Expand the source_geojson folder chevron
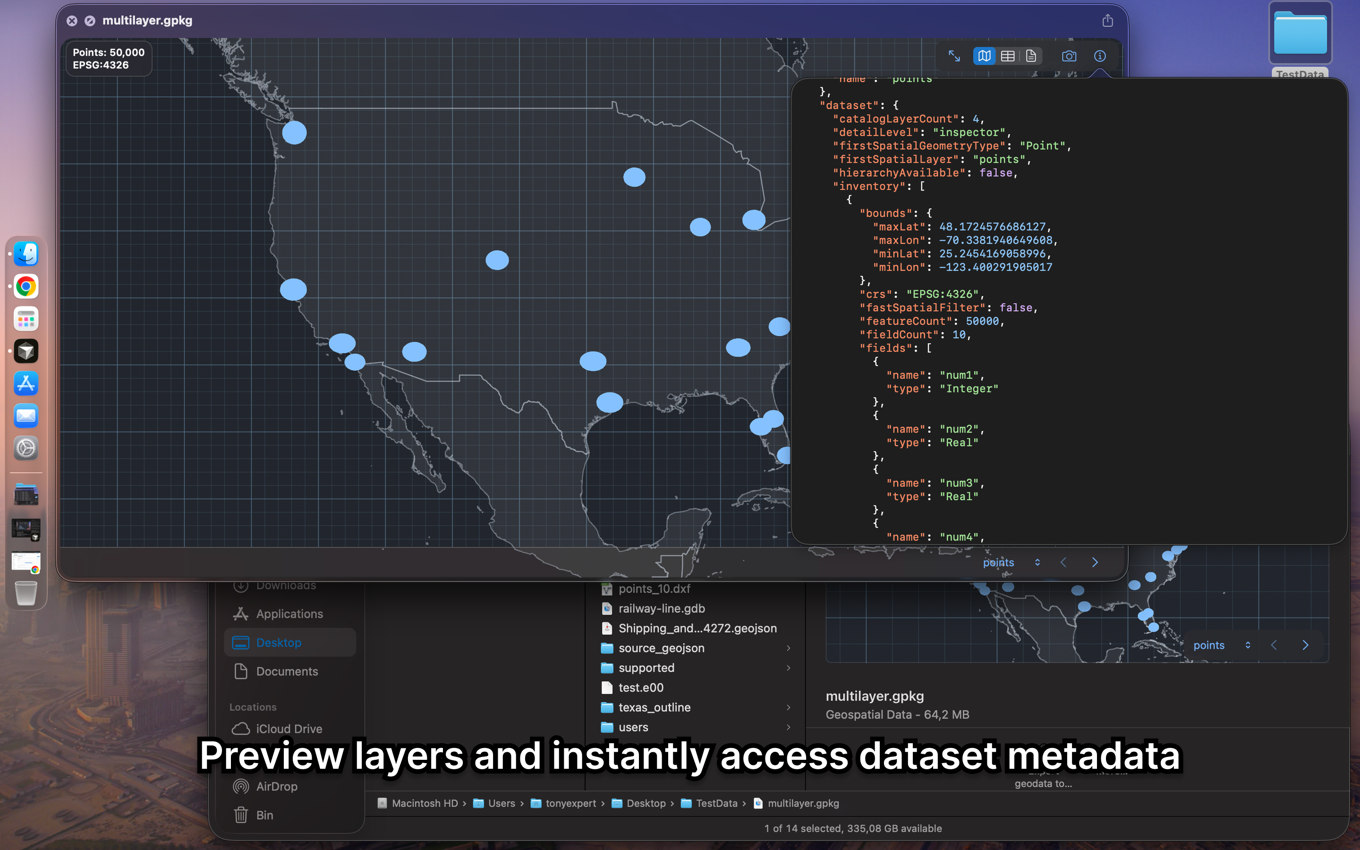 [789, 648]
